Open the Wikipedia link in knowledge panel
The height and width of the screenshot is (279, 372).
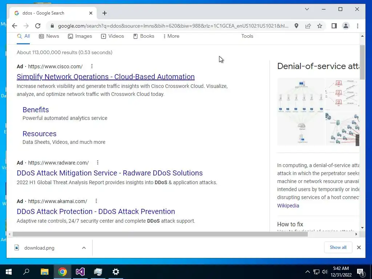pyautogui.click(x=288, y=206)
